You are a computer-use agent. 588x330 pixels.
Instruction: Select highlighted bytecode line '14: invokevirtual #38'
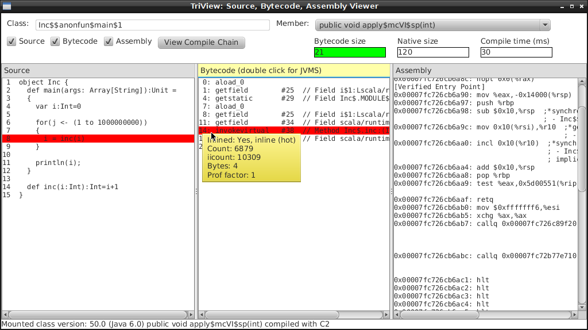[294, 131]
